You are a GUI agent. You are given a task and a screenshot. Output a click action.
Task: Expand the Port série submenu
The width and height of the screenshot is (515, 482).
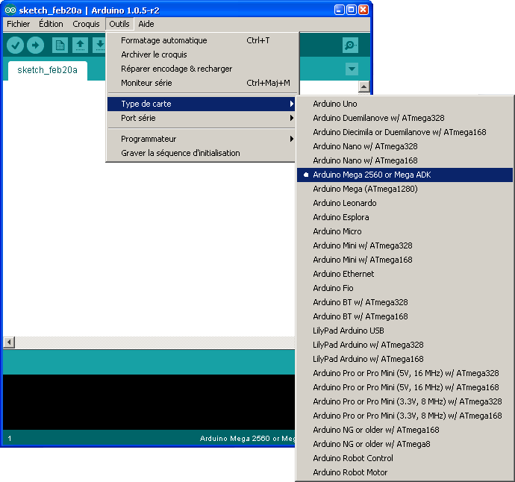pyautogui.click(x=202, y=118)
